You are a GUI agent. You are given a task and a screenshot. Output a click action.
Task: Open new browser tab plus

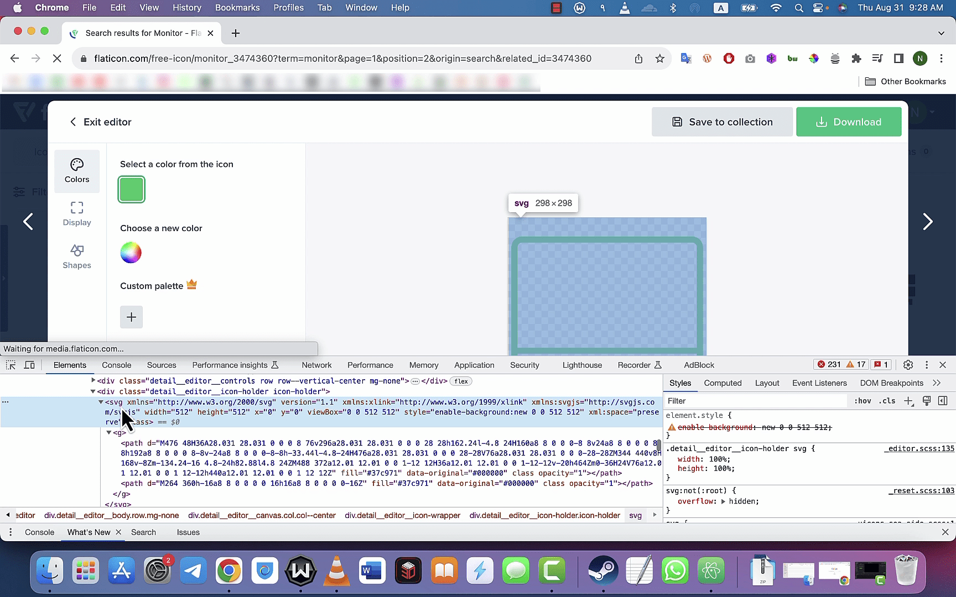236,33
